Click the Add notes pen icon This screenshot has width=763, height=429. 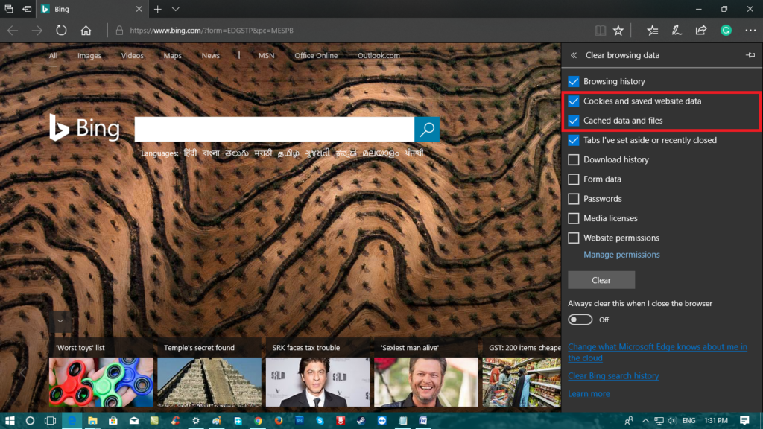(677, 30)
